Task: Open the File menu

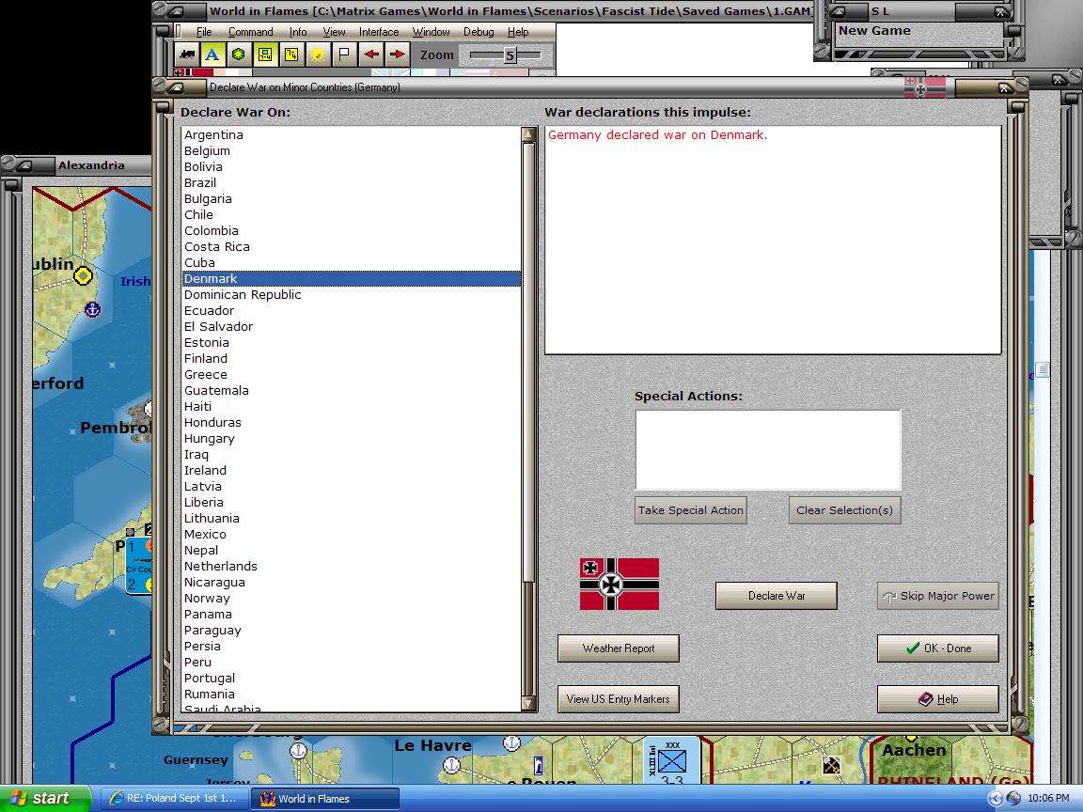Action: point(204,32)
